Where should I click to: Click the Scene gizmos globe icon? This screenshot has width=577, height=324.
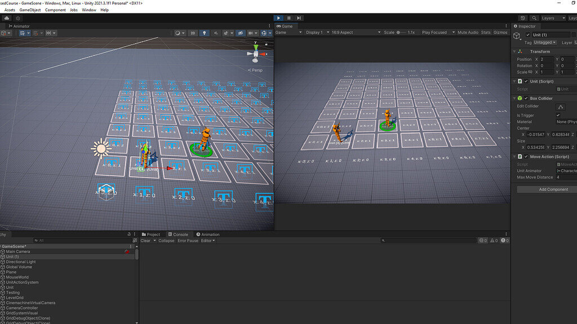pyautogui.click(x=264, y=33)
